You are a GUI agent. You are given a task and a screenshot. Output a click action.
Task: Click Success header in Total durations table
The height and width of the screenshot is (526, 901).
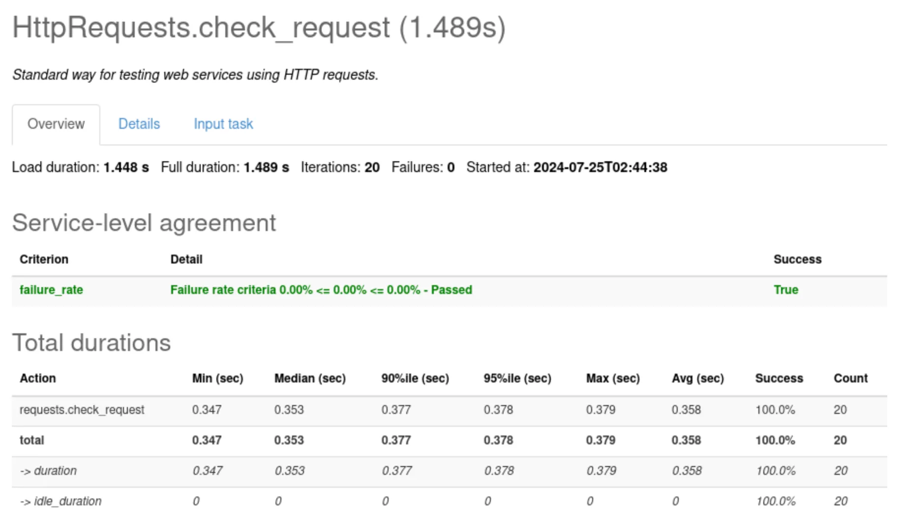[779, 378]
